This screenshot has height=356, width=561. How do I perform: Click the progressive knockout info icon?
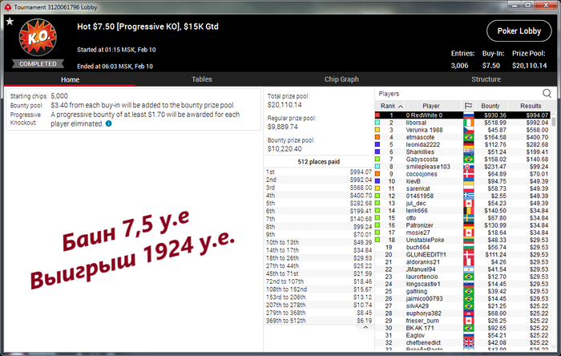tap(108, 123)
